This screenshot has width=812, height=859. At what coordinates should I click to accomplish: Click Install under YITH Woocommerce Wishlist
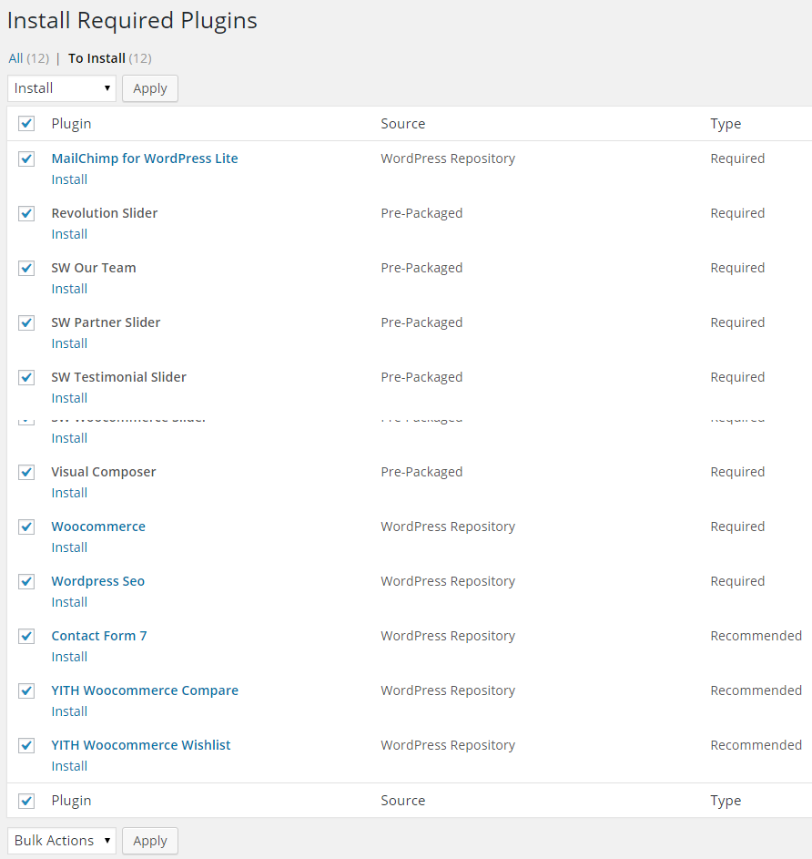point(69,766)
